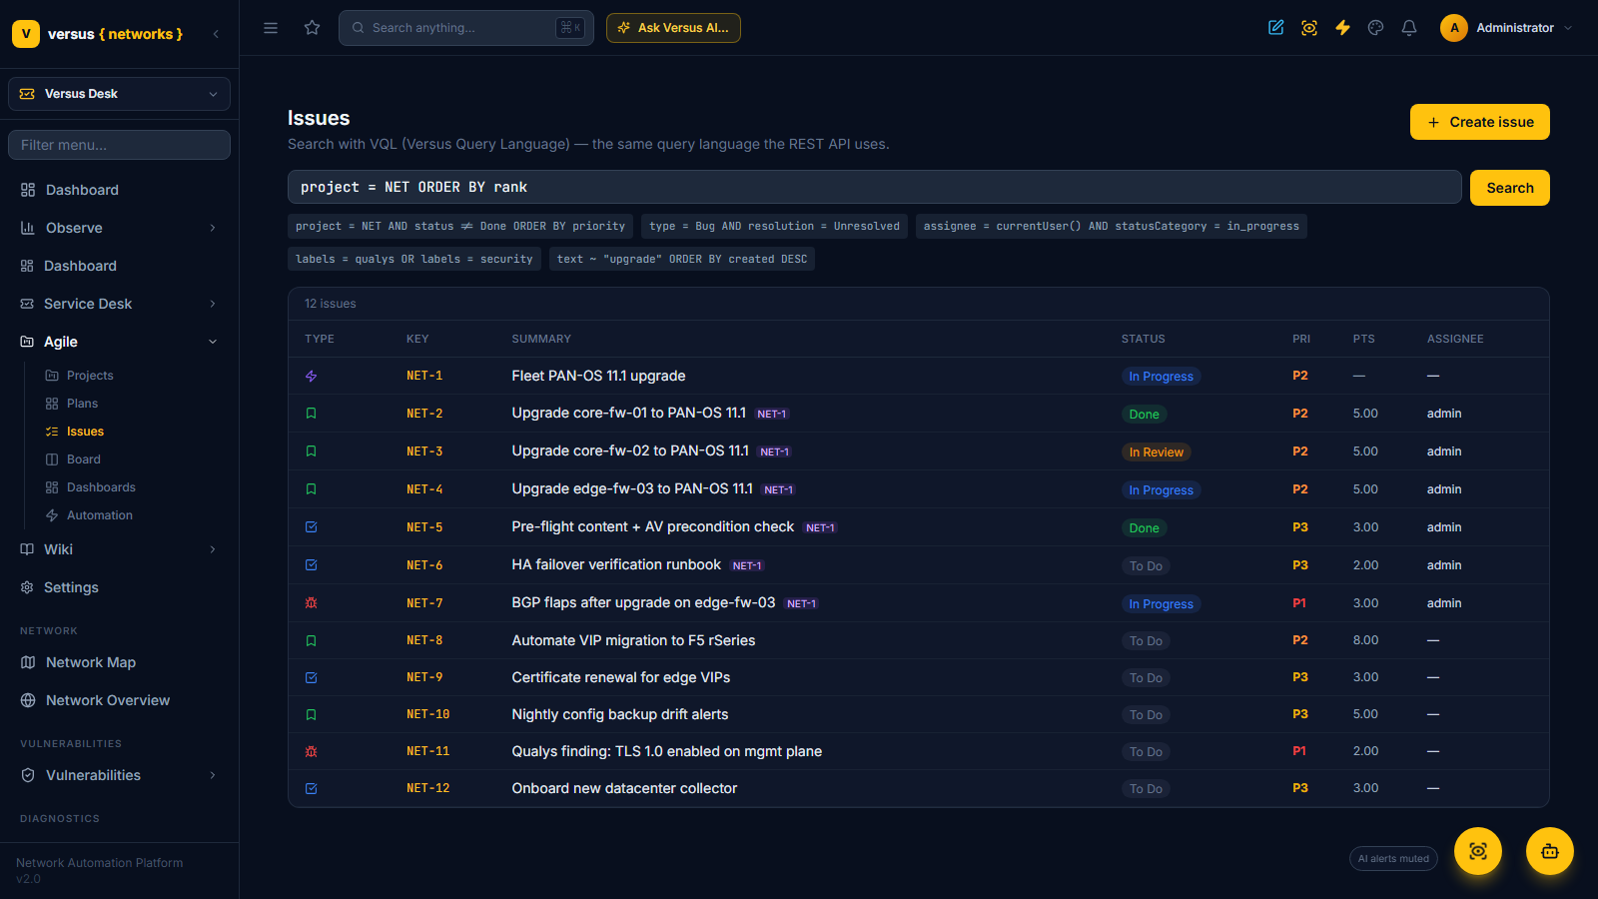Viewport: 1598px width, 899px height.
Task: Open the floating AI robot assistant button
Action: click(x=1550, y=851)
